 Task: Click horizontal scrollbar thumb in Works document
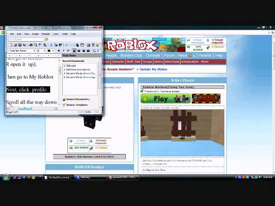pyautogui.click(x=25, y=108)
